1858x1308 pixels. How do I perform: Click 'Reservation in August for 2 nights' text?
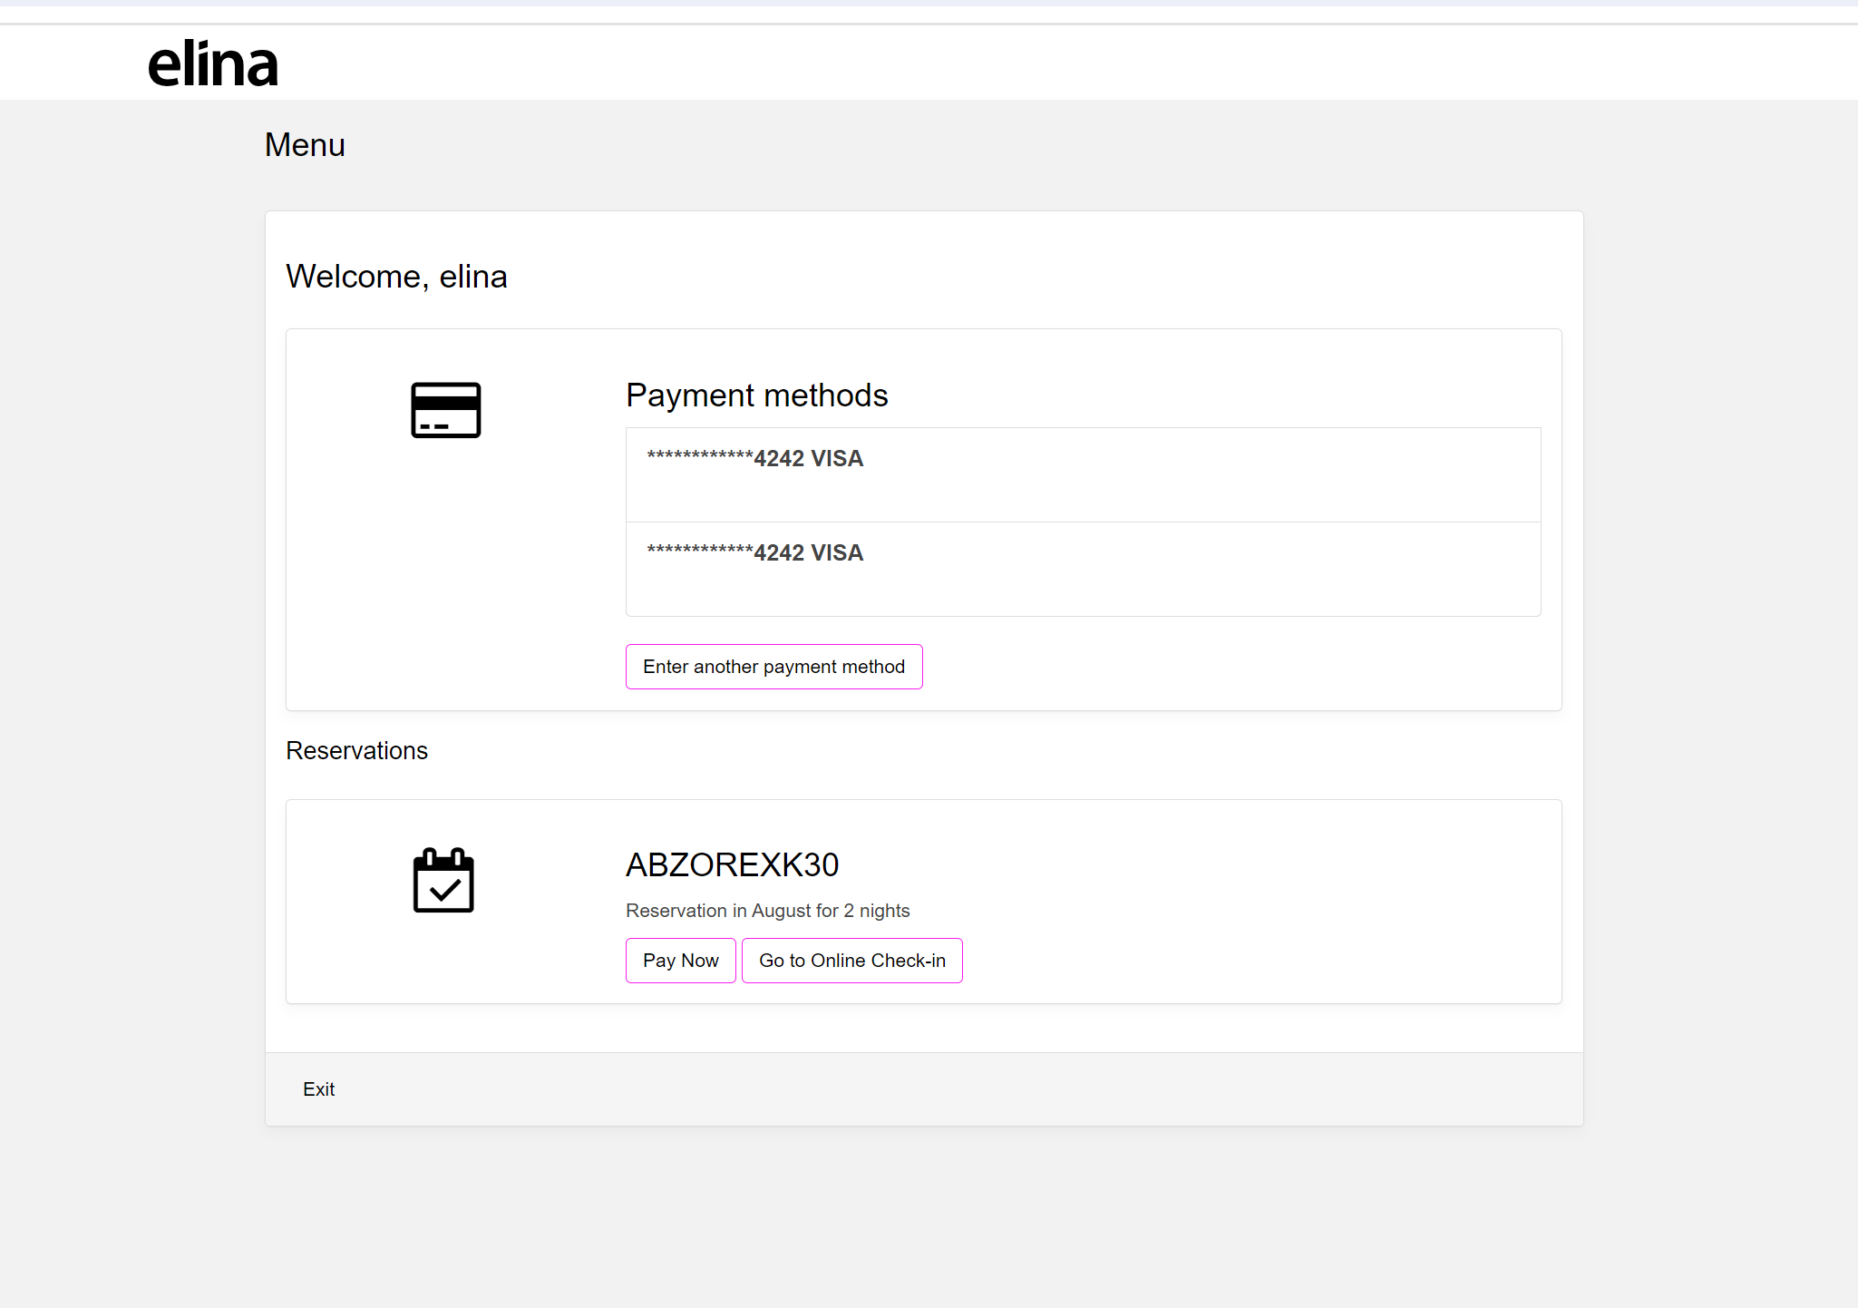(767, 911)
